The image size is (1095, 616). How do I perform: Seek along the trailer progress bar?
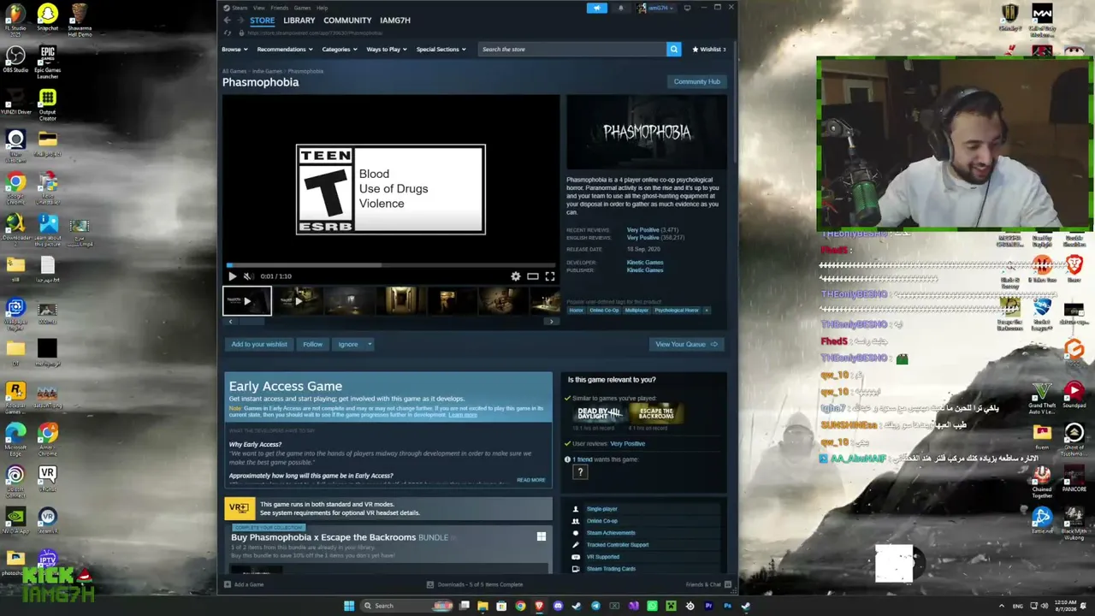point(391,265)
